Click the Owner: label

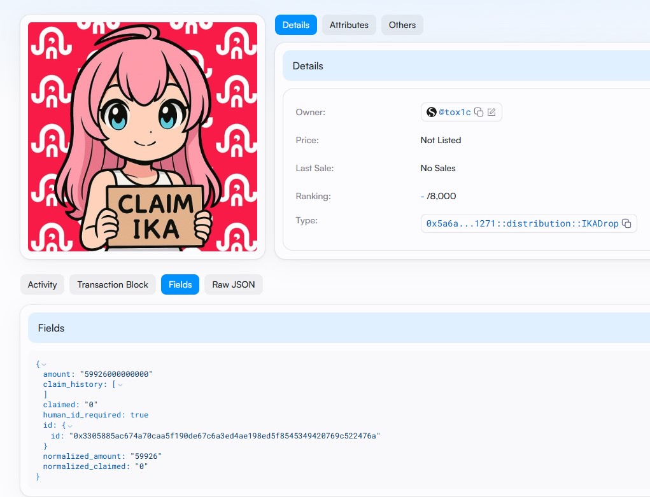311,113
